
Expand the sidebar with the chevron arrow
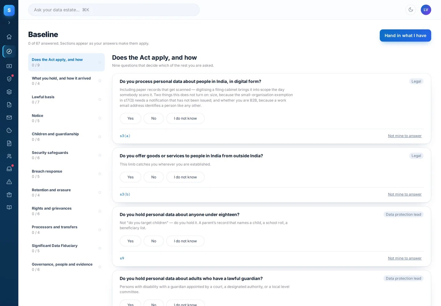tap(9, 23)
